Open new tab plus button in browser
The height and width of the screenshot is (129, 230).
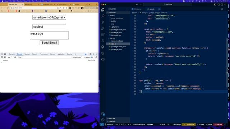point(89,5)
